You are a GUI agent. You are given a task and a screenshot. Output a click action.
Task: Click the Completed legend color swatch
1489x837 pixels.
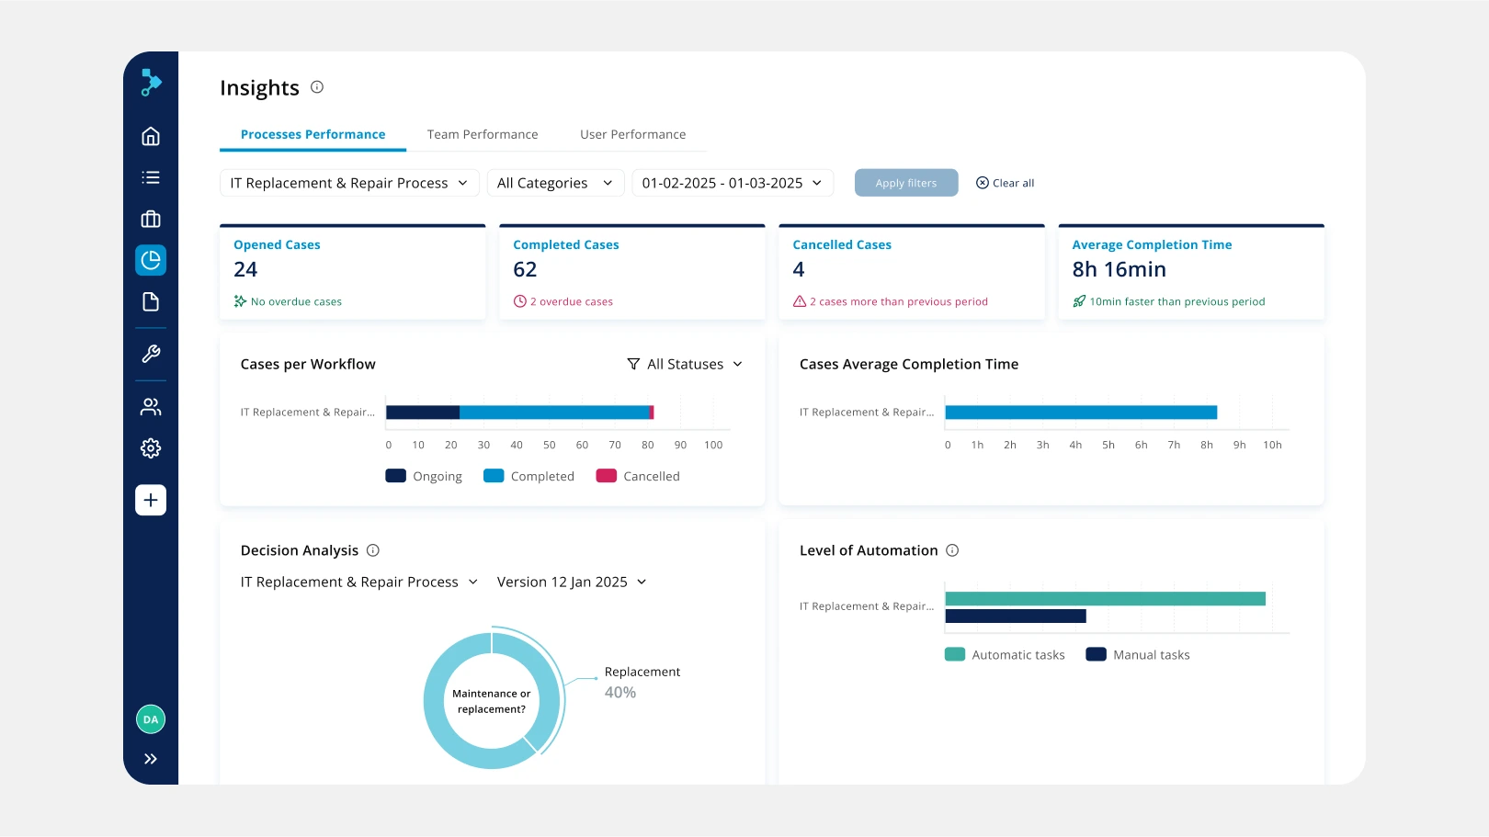(x=494, y=476)
